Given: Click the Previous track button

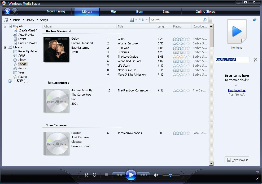Looking at the screenshot, I should pos(119,175).
